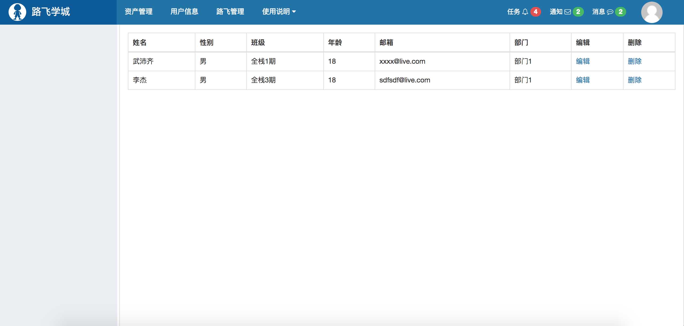Click the red task badge 4
The height and width of the screenshot is (326, 684).
(535, 12)
